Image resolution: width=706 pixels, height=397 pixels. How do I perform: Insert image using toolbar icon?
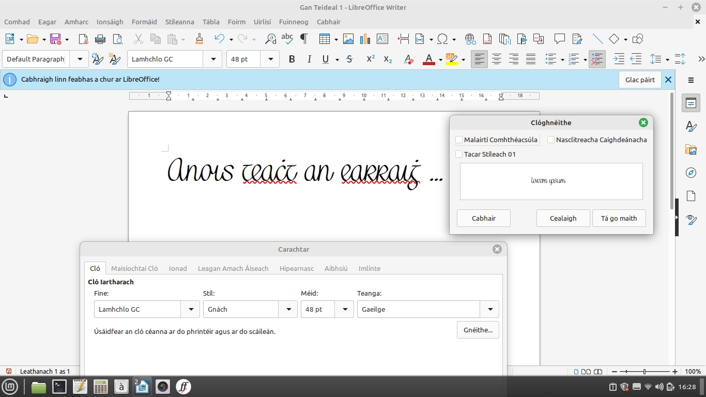(x=348, y=39)
